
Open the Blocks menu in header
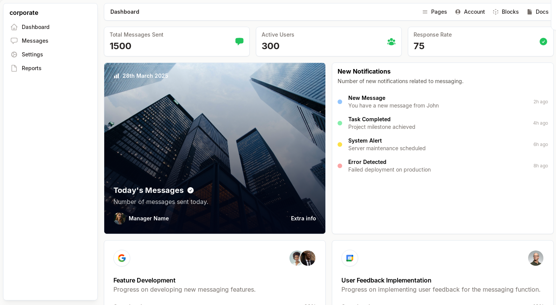(506, 12)
